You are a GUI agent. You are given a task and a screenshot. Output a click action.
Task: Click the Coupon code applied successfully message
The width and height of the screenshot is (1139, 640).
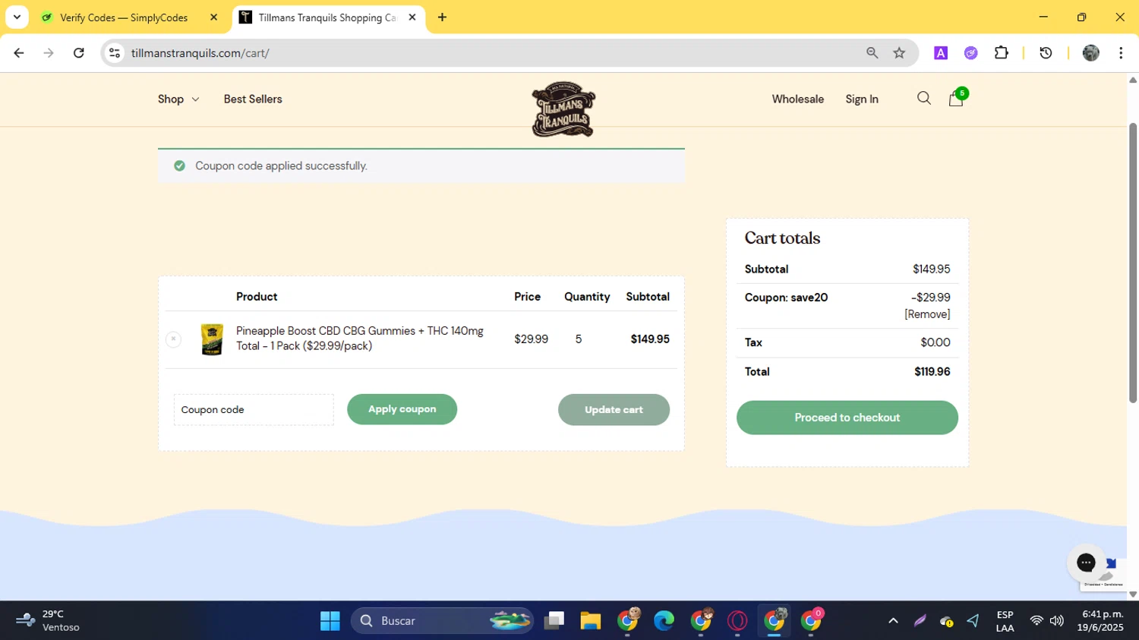coord(281,166)
